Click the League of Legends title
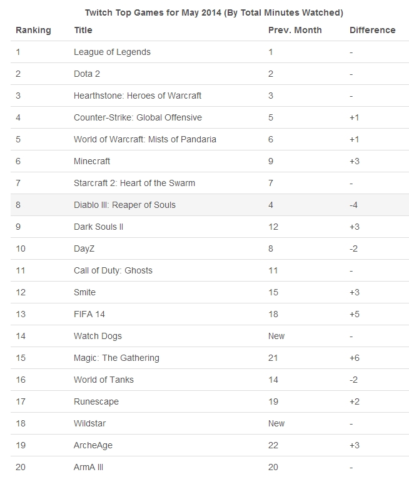This screenshot has height=482, width=409. point(112,52)
